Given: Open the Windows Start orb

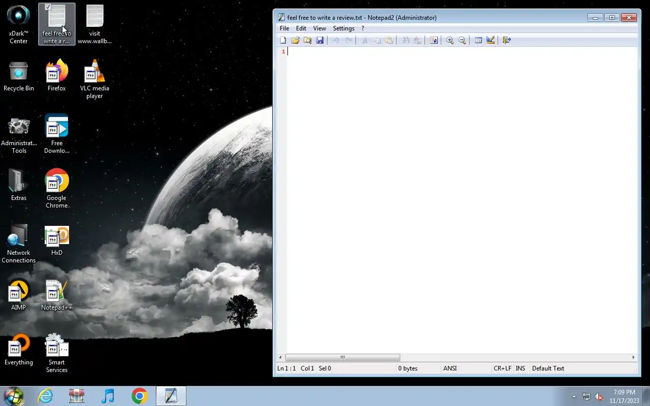Looking at the screenshot, I should (x=14, y=396).
